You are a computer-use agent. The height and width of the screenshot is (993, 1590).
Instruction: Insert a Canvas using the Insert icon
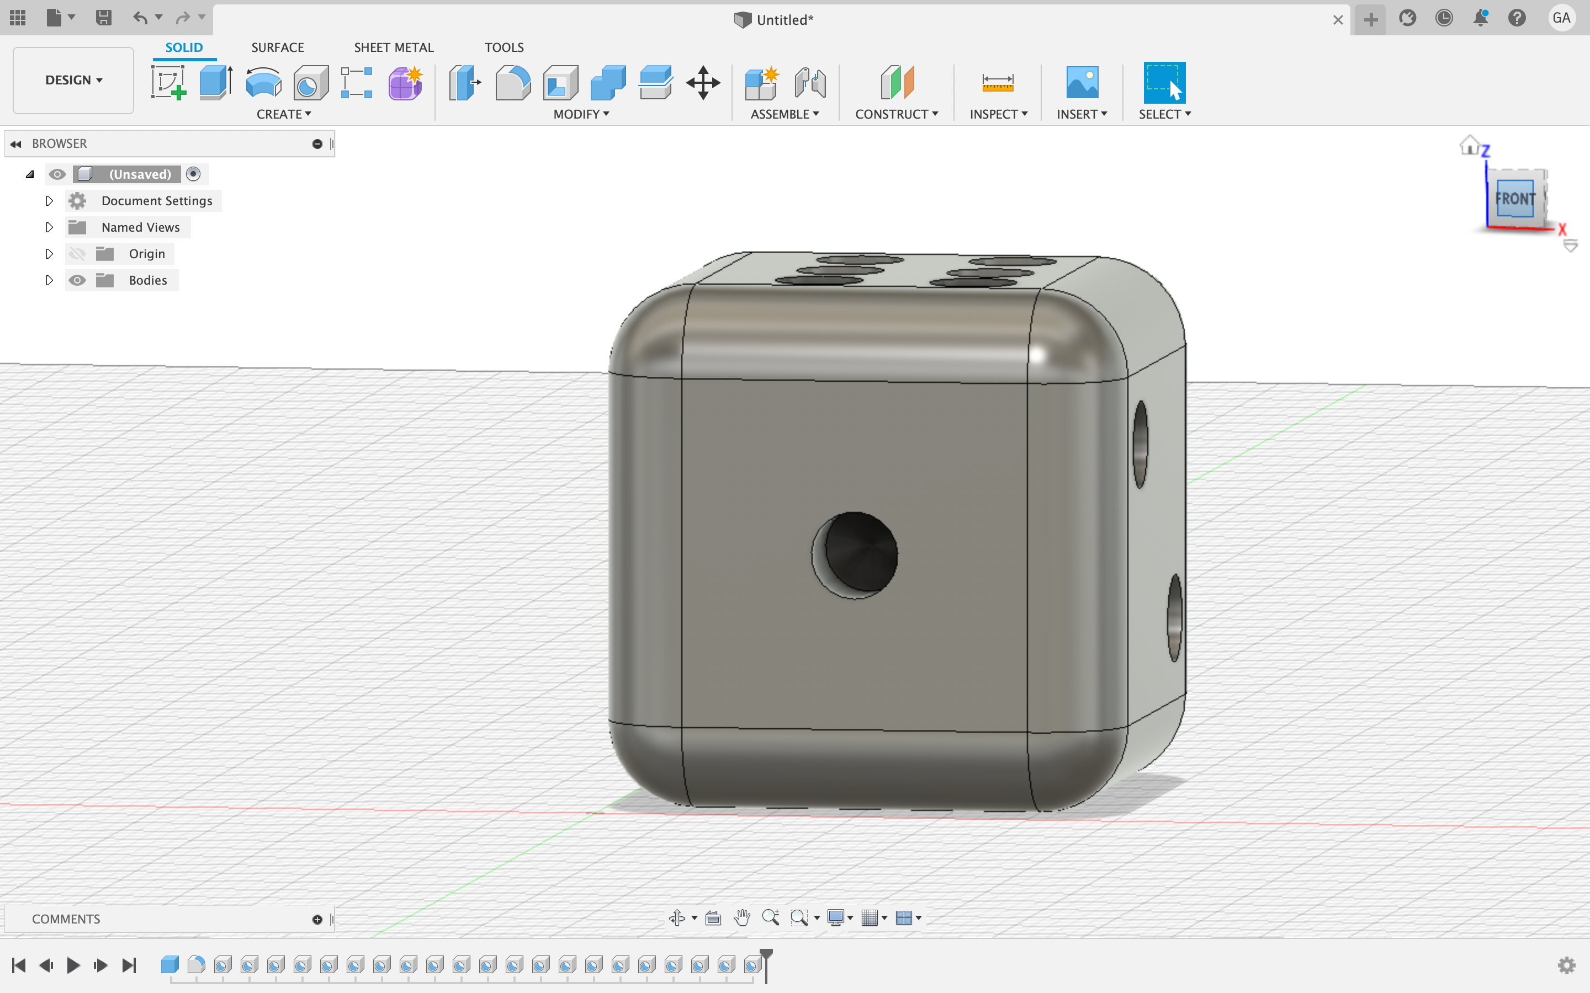coord(1082,83)
